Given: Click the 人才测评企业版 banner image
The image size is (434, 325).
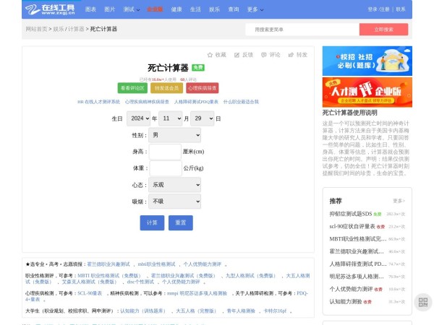Looking at the screenshot, I should tap(367, 92).
